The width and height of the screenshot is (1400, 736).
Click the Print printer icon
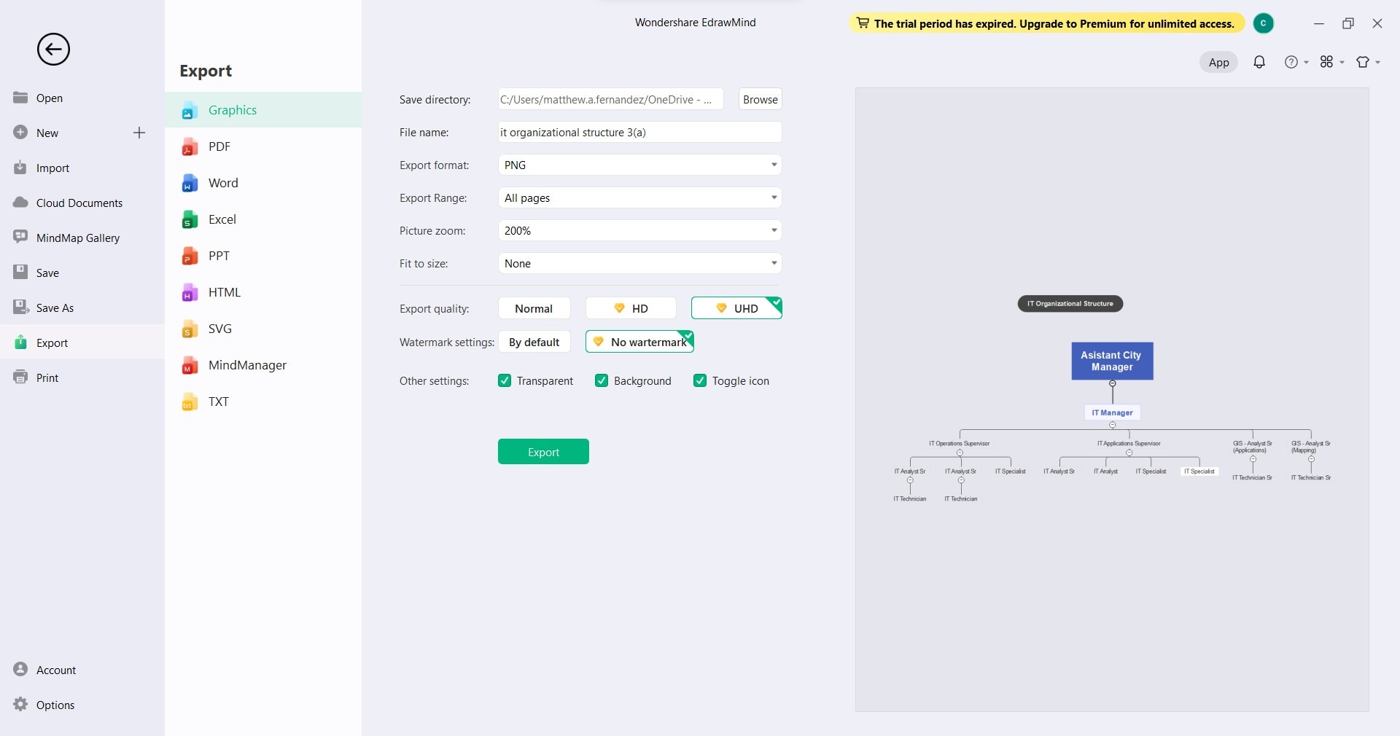(x=20, y=377)
